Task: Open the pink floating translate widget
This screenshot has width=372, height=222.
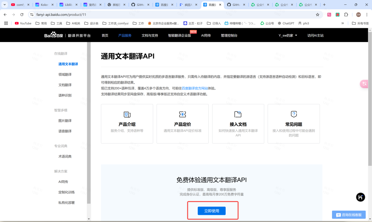Action: pyautogui.click(x=364, y=84)
